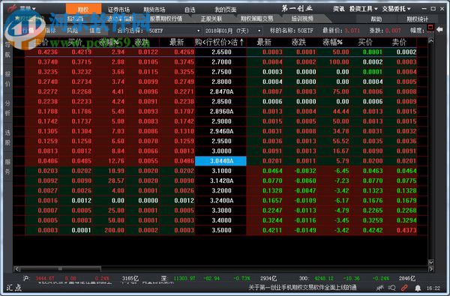Switch to the 我的页面 tab
450x296 pixels.
(x=226, y=10)
